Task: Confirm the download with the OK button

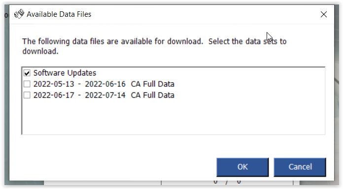Action: [x=242, y=167]
